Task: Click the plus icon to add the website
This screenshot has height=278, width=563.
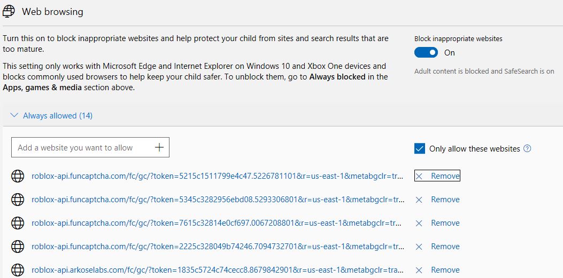Action: 159,147
